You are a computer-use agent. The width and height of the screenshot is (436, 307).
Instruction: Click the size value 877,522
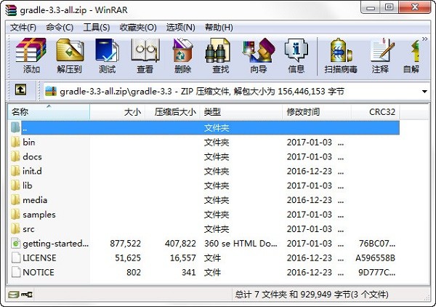coord(125,244)
